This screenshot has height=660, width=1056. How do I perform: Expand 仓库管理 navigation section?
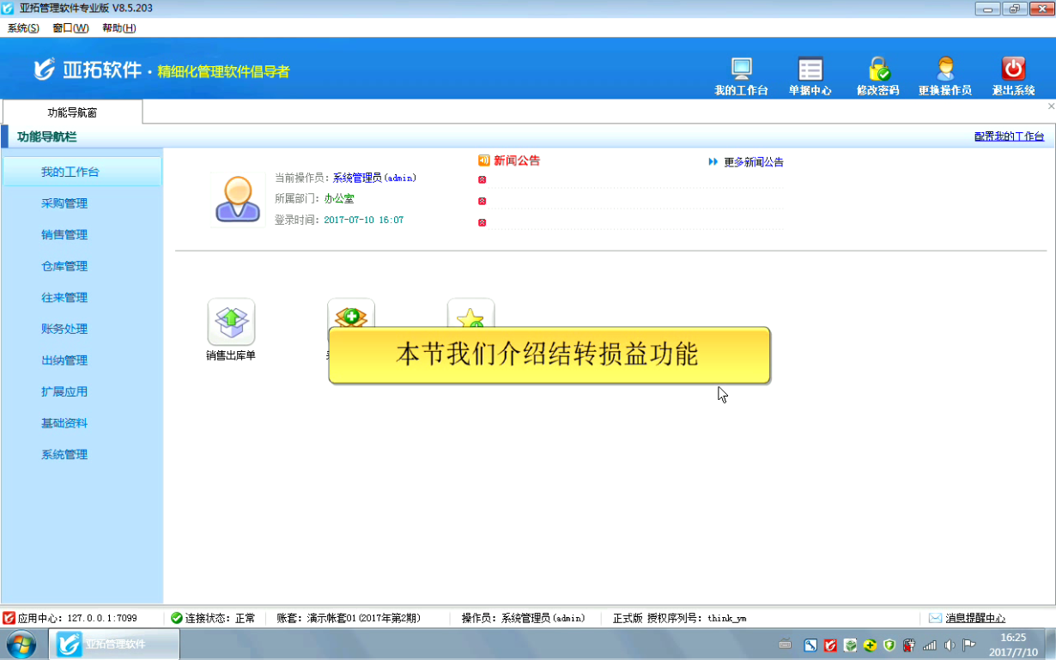(x=64, y=266)
